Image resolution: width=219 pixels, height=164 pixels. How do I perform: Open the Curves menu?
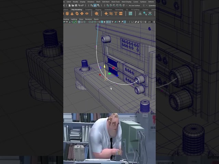pos(136,2)
